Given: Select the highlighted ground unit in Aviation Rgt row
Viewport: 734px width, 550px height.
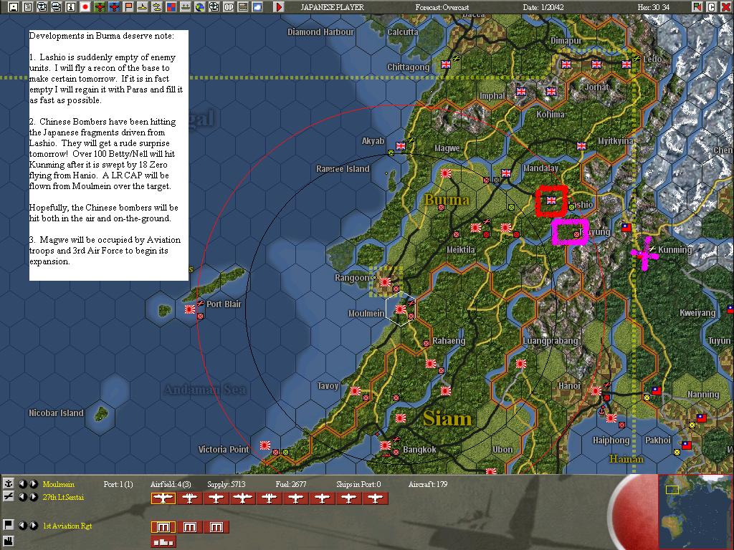Looking at the screenshot, I should pos(163,527).
